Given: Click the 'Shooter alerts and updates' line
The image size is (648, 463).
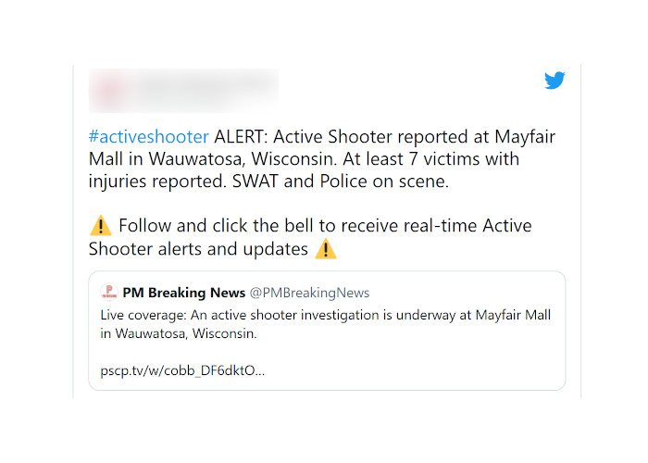Looking at the screenshot, I should pos(198,249).
